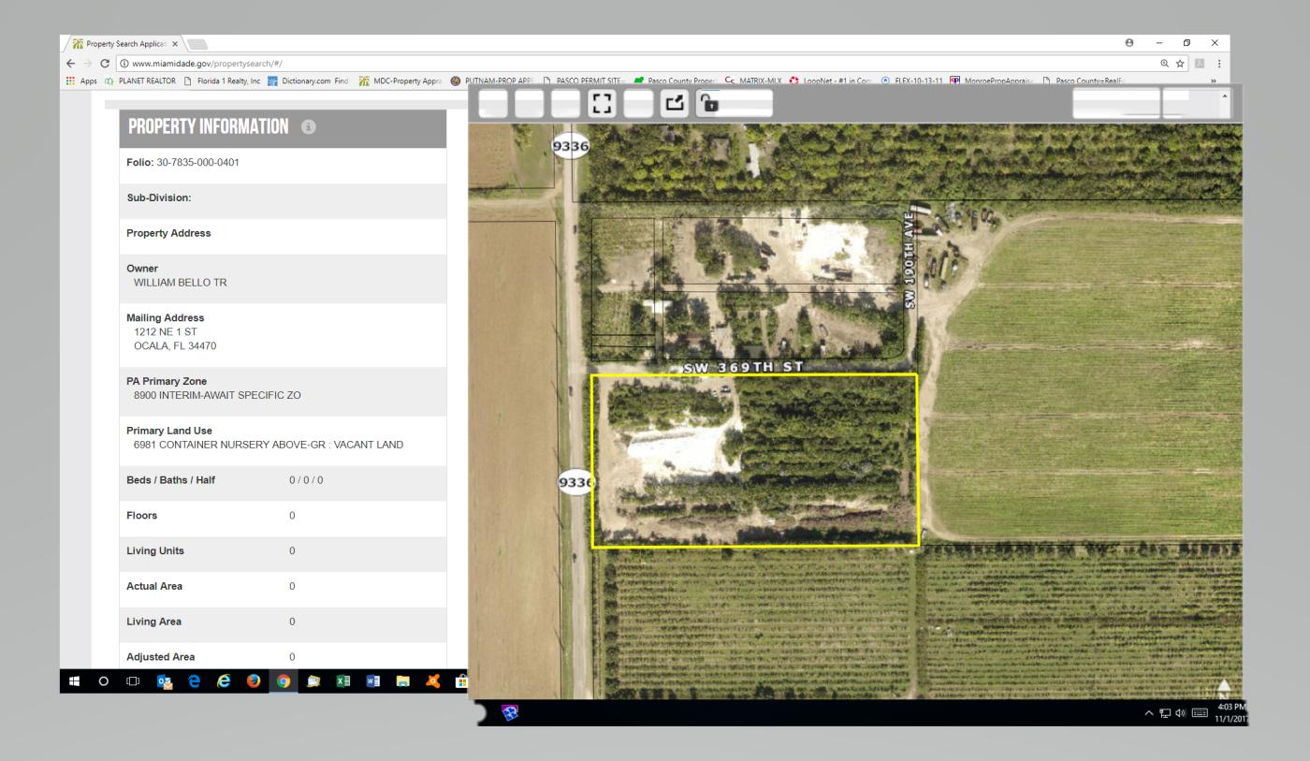Select owner name WILLIAM BELLO TR

(x=181, y=283)
